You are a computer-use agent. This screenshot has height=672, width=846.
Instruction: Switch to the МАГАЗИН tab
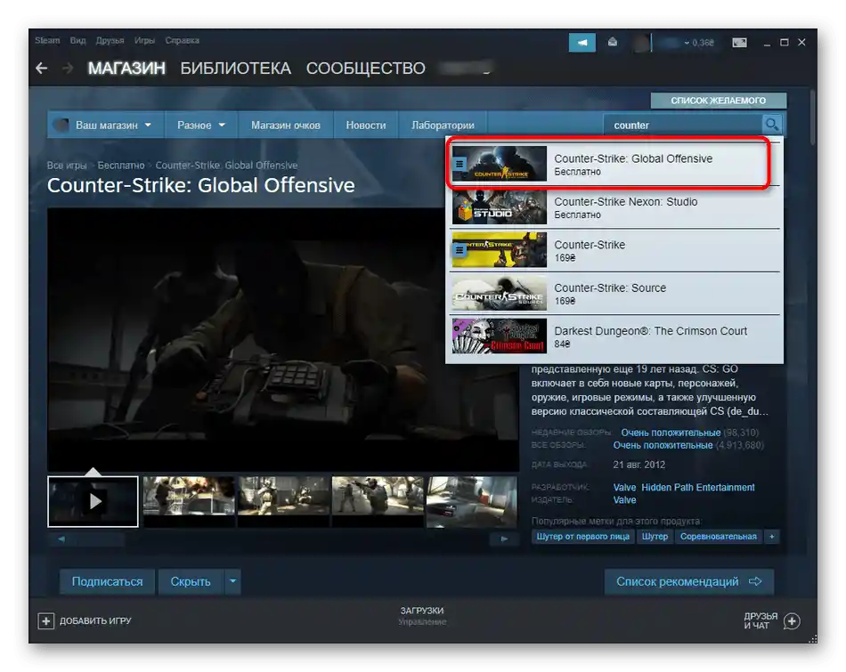pos(126,69)
